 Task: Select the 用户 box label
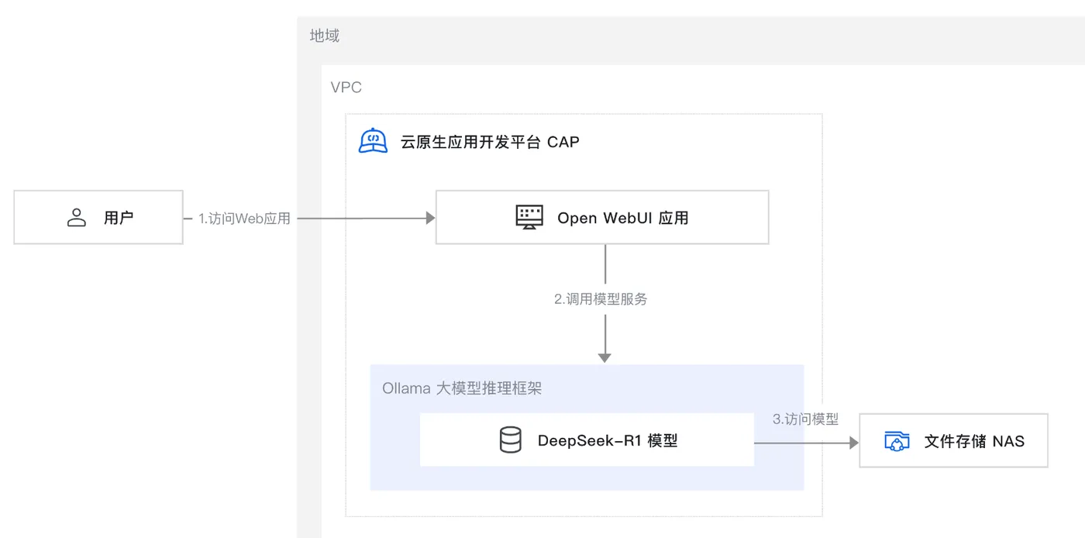[119, 218]
